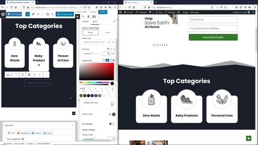Select Theme button inherit style
The height and width of the screenshot is (145, 258).
click(108, 32)
